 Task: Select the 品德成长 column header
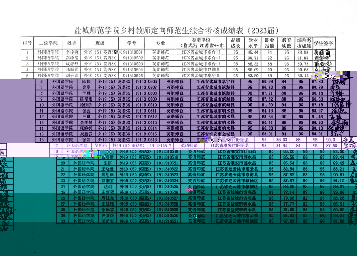(235, 43)
